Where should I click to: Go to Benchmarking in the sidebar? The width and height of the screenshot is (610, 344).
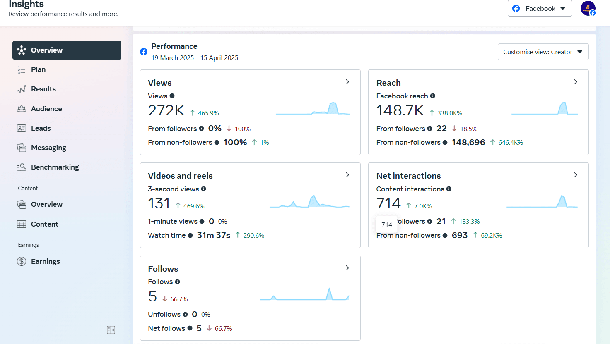tap(55, 167)
